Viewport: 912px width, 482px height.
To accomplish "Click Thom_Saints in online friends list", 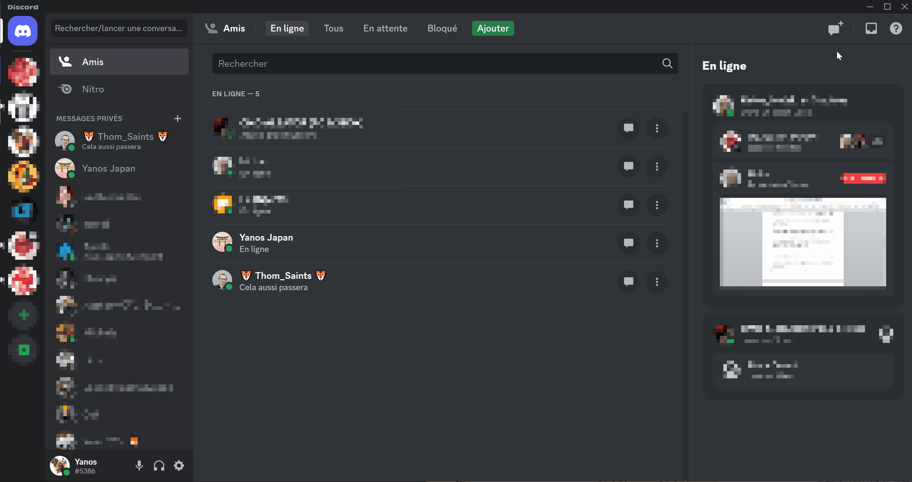I will pos(440,282).
